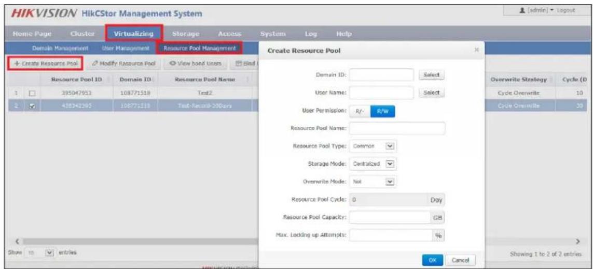This screenshot has height=269, width=593.
Task: Open the Help menu
Action: [x=343, y=33]
